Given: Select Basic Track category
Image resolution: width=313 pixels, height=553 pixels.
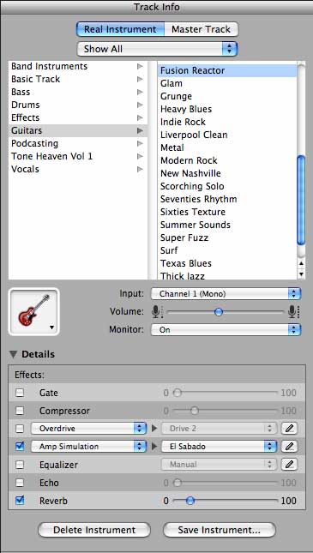Looking at the screenshot, I should (x=78, y=79).
